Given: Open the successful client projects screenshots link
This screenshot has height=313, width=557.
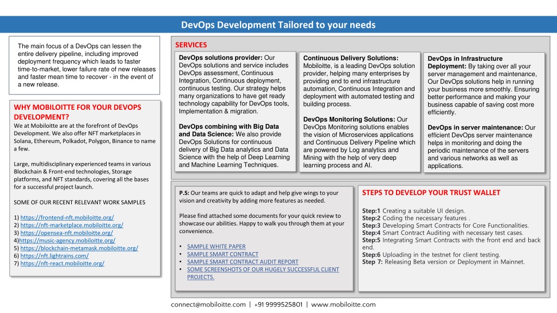Looking at the screenshot, I should click(x=263, y=273).
